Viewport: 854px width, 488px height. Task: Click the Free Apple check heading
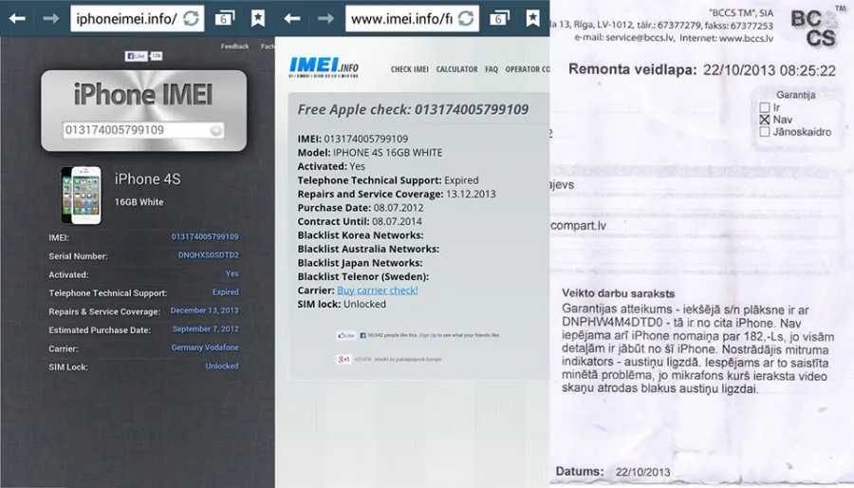coord(413,109)
